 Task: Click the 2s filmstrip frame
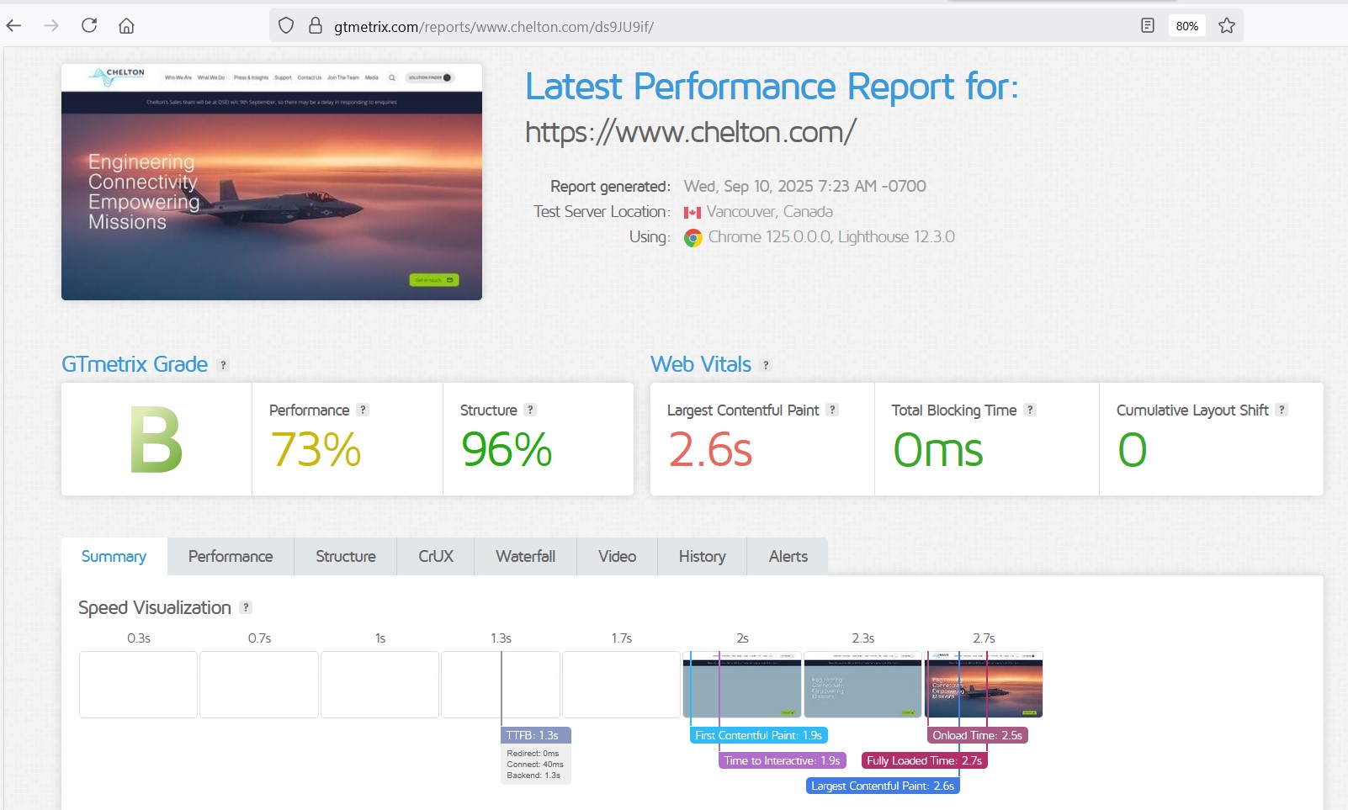tap(742, 684)
